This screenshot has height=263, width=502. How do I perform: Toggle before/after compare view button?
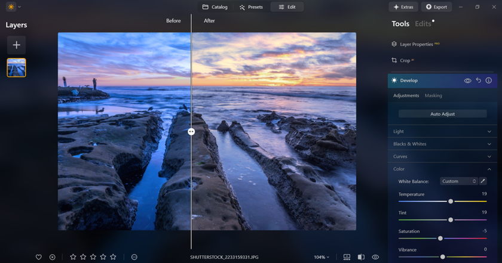[x=361, y=257]
